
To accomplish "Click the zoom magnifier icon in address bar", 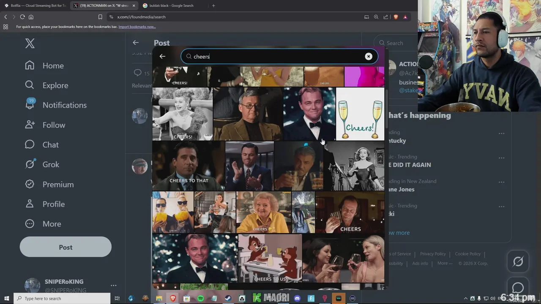I will point(376,17).
